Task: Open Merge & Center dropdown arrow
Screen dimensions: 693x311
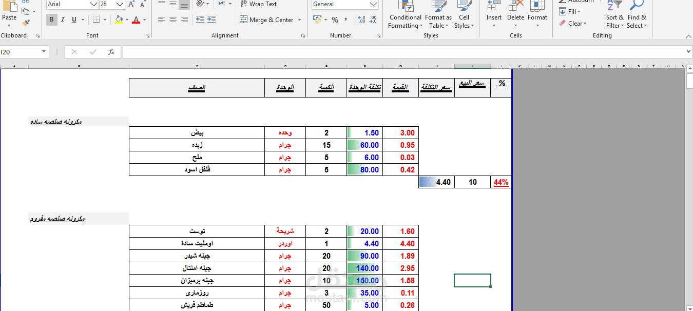Action: 299,20
